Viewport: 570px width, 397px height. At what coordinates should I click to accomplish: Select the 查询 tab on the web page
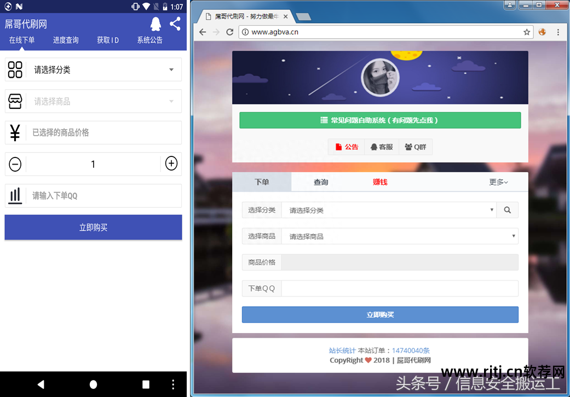[321, 182]
